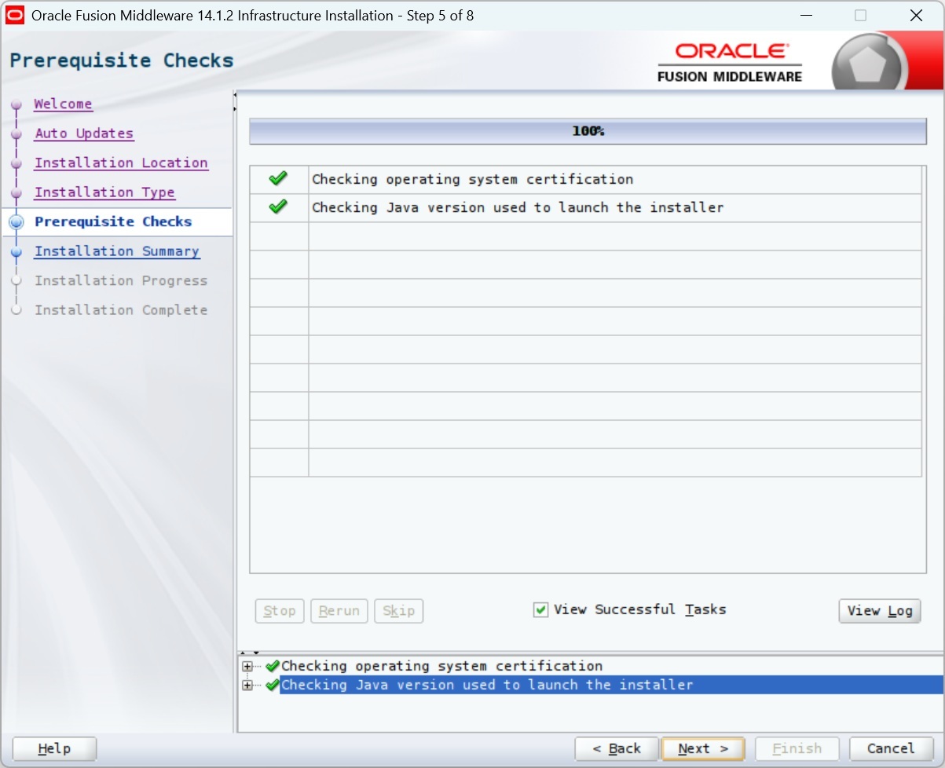Click the Finish button
Image resolution: width=945 pixels, height=768 pixels.
[797, 748]
